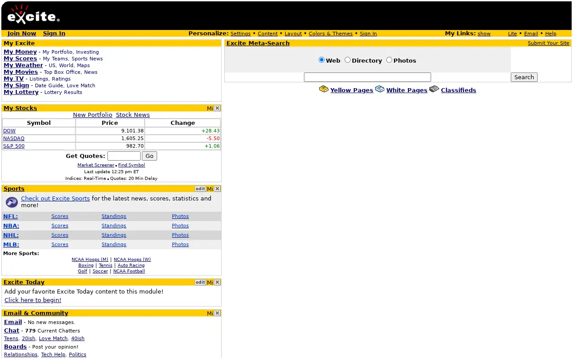Open the Chat link
Image resolution: width=573 pixels, height=358 pixels.
(12, 331)
